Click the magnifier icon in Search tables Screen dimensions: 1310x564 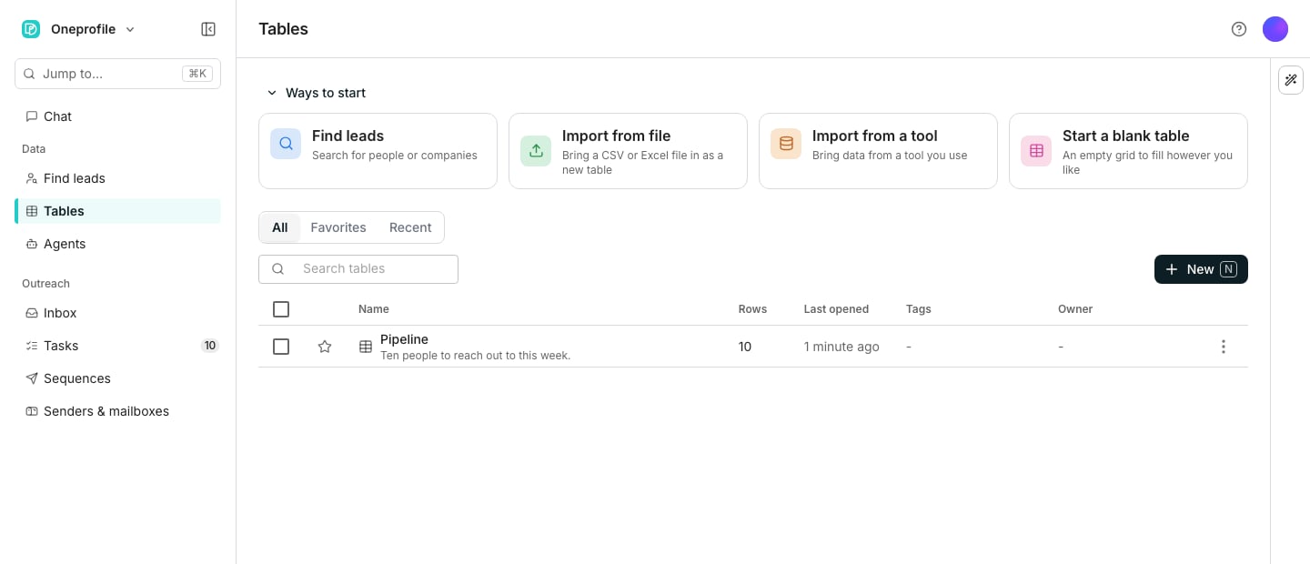coord(278,269)
